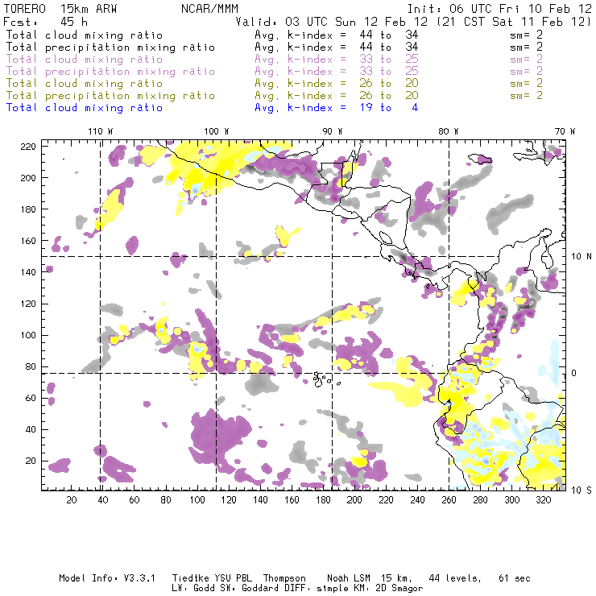Click olive Avg. k-index = 26 to 20 of precipitation row
Viewport: 596px width, 596px height.
(337, 96)
